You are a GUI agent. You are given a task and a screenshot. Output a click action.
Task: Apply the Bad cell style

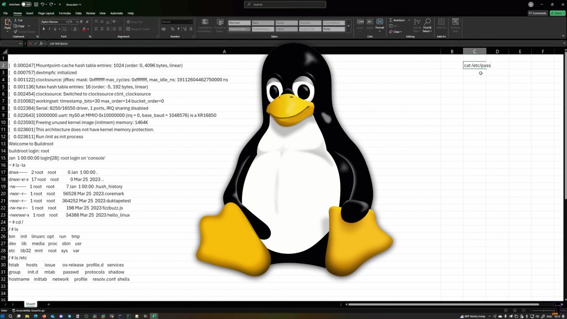[x=262, y=23]
